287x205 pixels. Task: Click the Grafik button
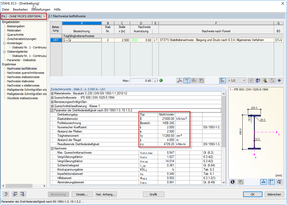pyautogui.click(x=154, y=194)
